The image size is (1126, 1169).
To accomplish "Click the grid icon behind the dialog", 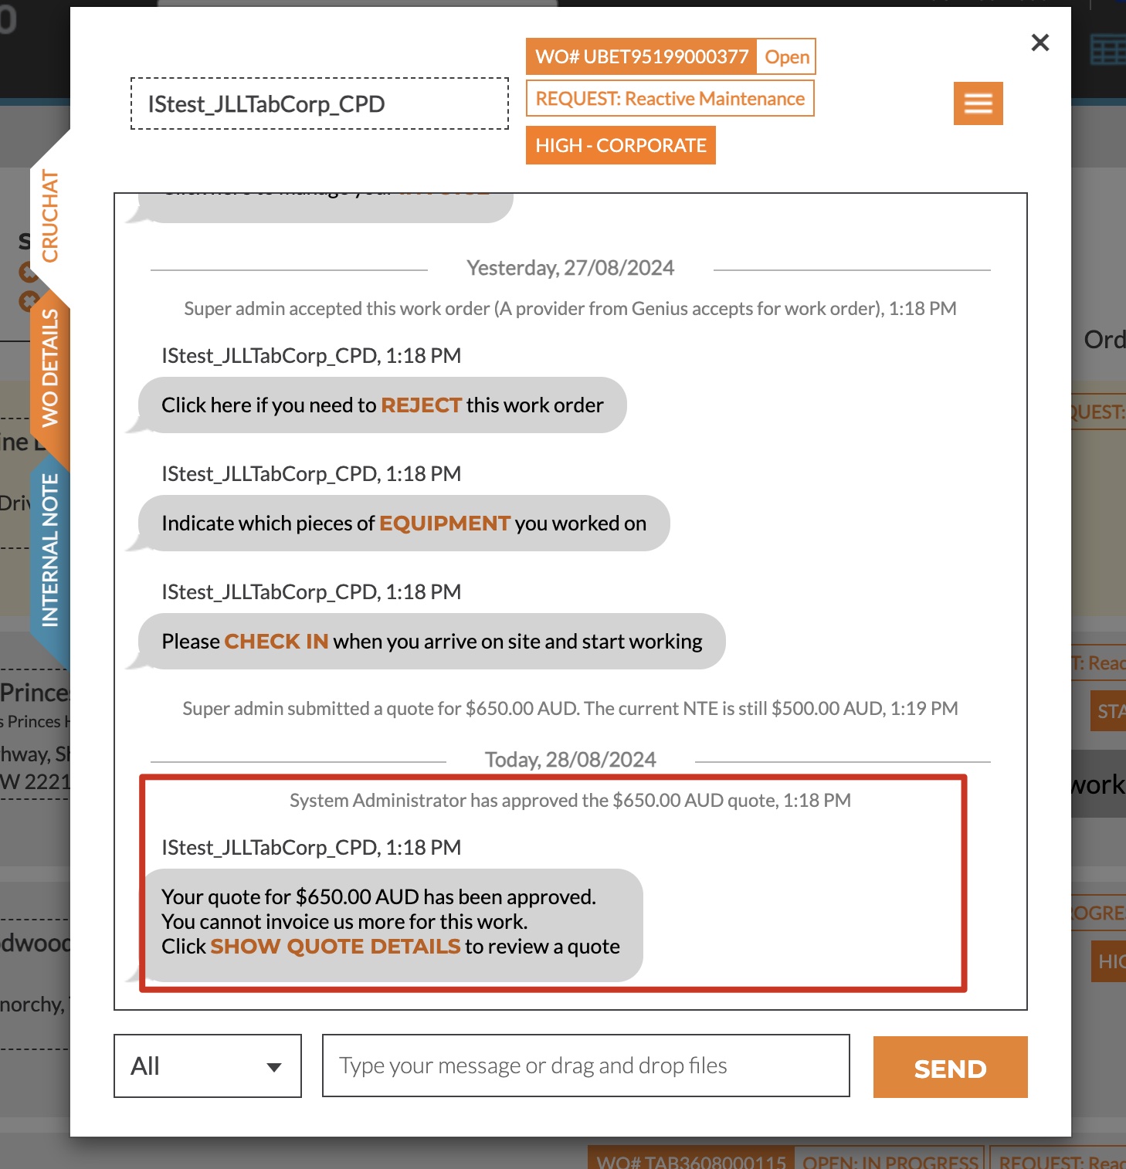I will pos(1107,51).
